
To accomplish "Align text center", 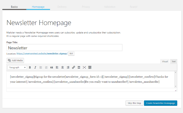I will tap(63, 67).
